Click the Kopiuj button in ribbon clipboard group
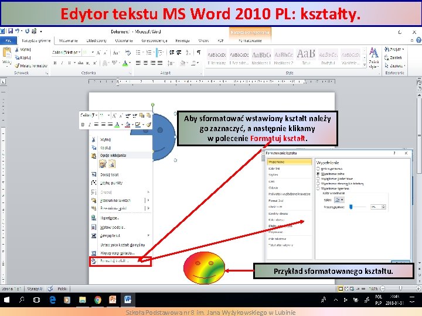Image resolution: width=422 pixels, height=316 pixels. [x=23, y=57]
